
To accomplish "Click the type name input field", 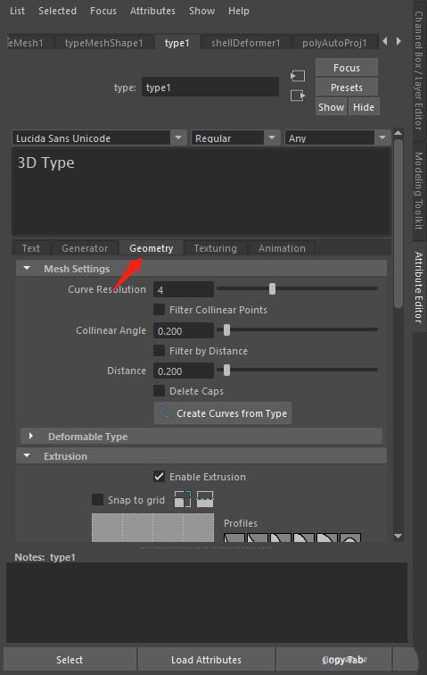I will pos(210,87).
